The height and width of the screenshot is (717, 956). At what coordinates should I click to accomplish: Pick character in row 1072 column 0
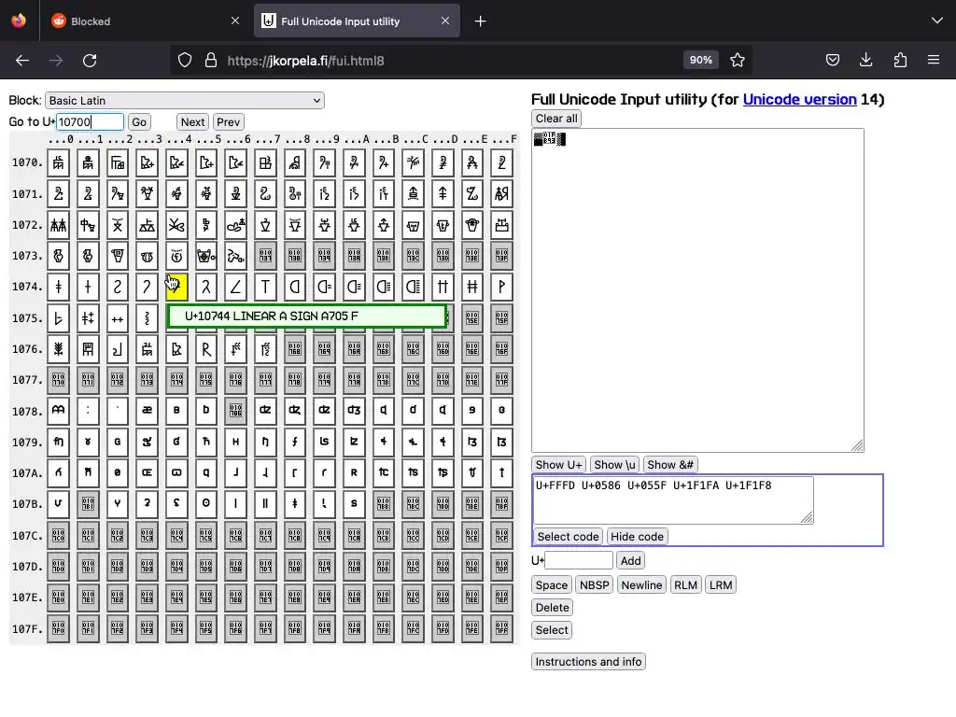[59, 225]
